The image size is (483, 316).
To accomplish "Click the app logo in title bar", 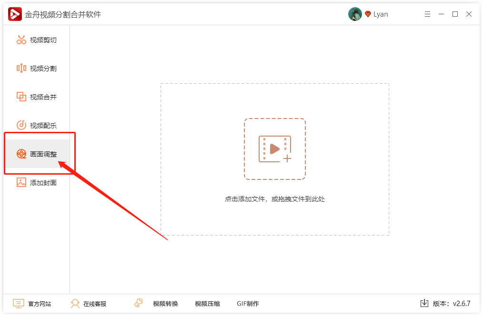I will [15, 14].
